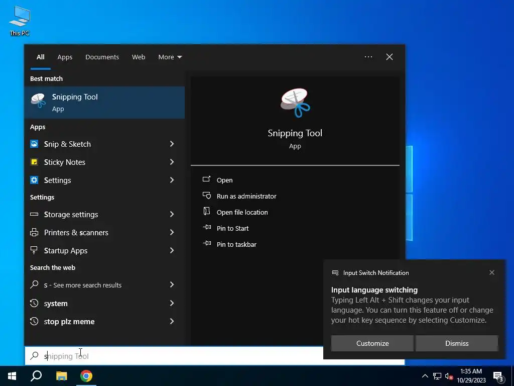The image size is (514, 386).
Task: Dismiss the input language notification
Action: point(457,343)
